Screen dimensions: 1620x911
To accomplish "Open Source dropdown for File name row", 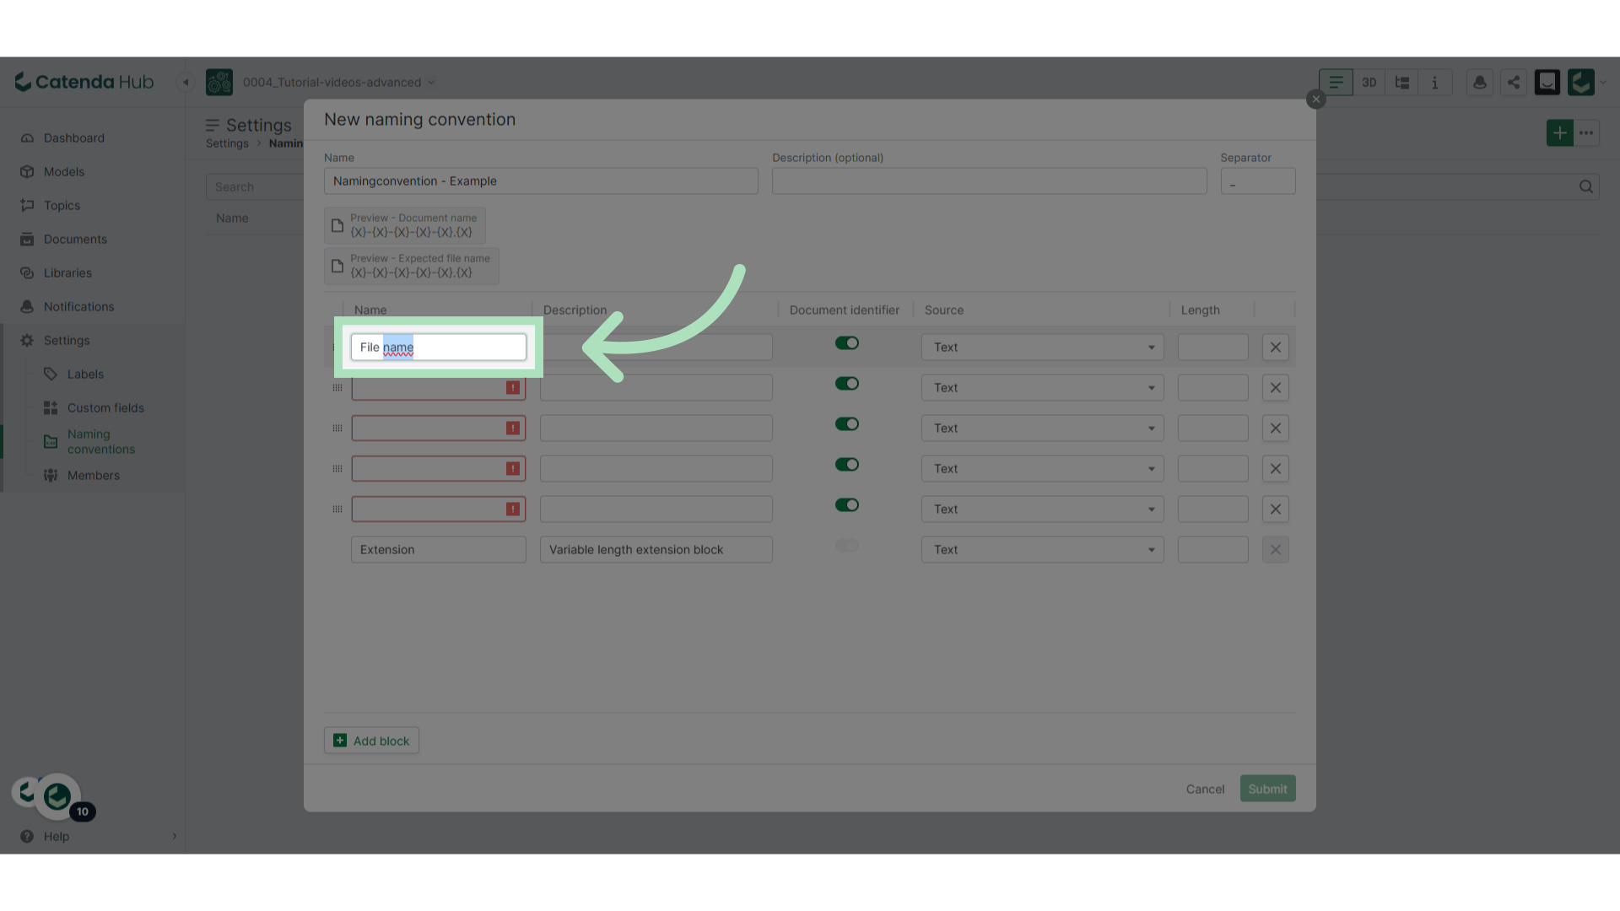I will pyautogui.click(x=1043, y=347).
